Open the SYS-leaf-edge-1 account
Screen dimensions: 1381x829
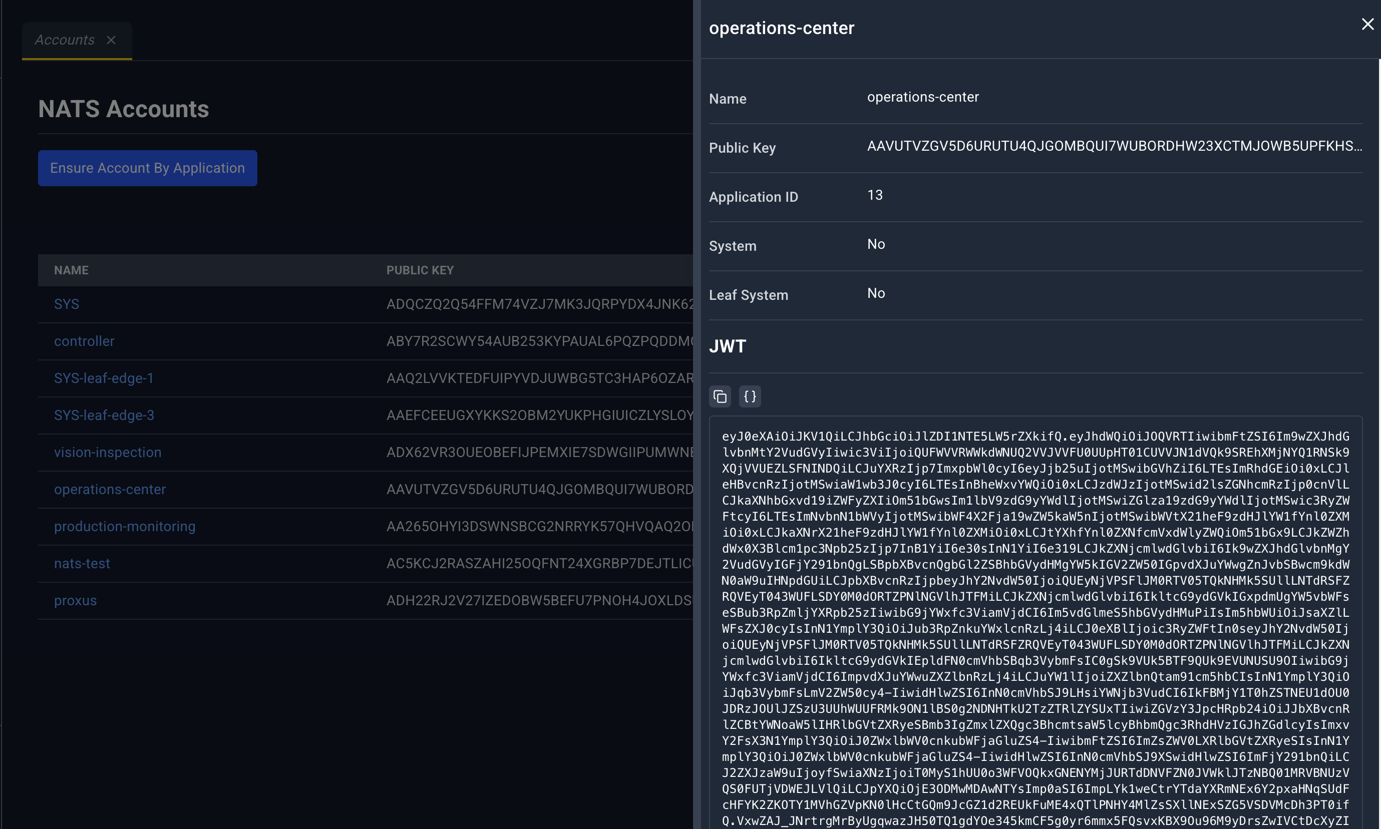point(104,378)
